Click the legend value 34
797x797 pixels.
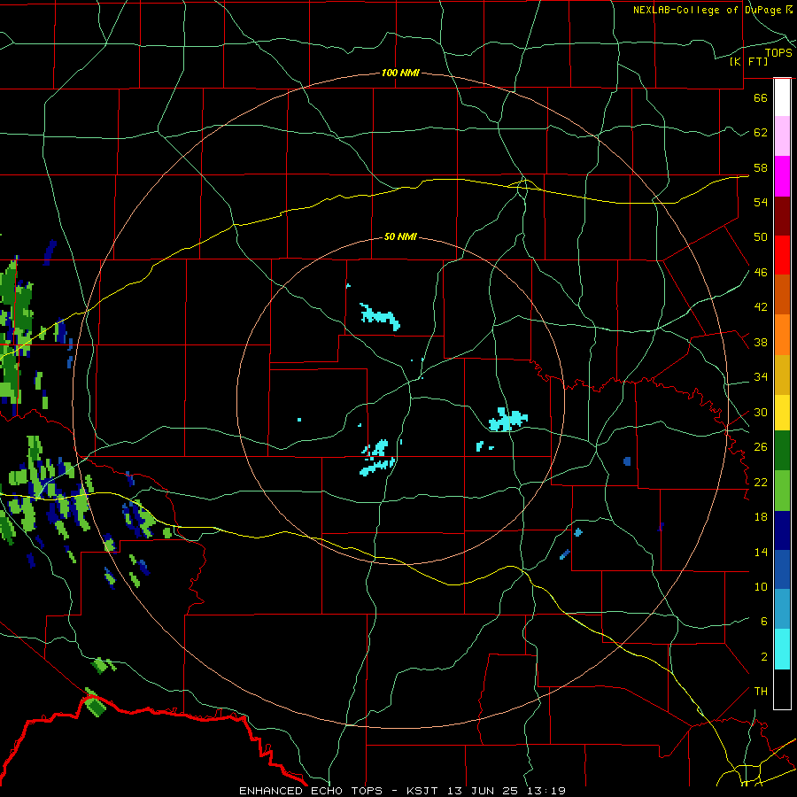[761, 377]
